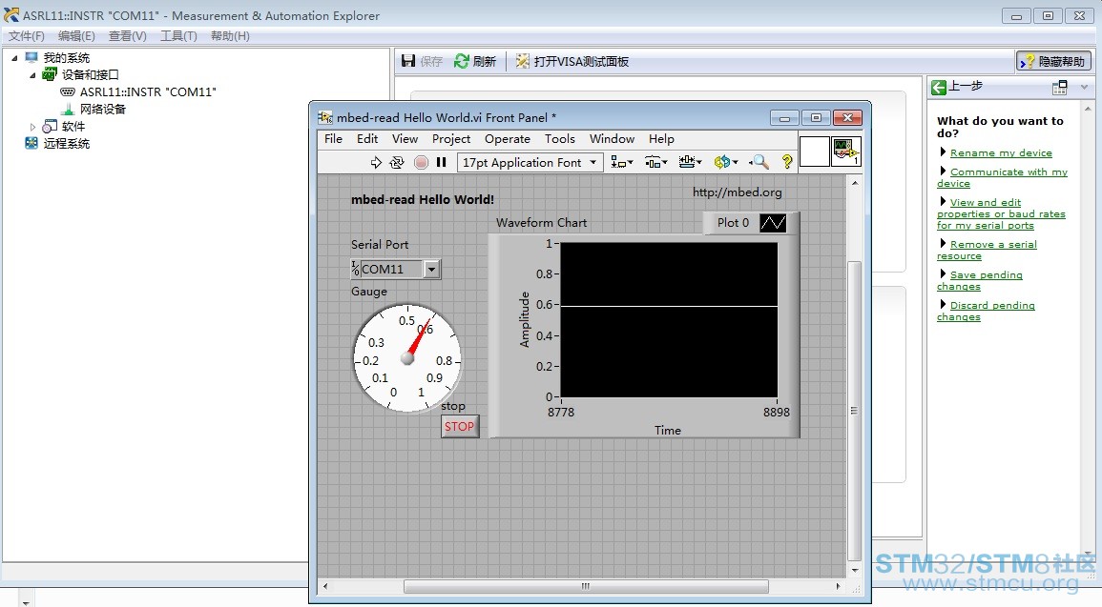Image resolution: width=1102 pixels, height=607 pixels.
Task: Click the context help question mark icon
Action: point(787,163)
